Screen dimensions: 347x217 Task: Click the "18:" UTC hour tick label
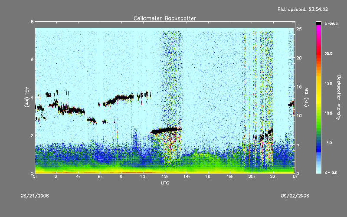coord(230,177)
